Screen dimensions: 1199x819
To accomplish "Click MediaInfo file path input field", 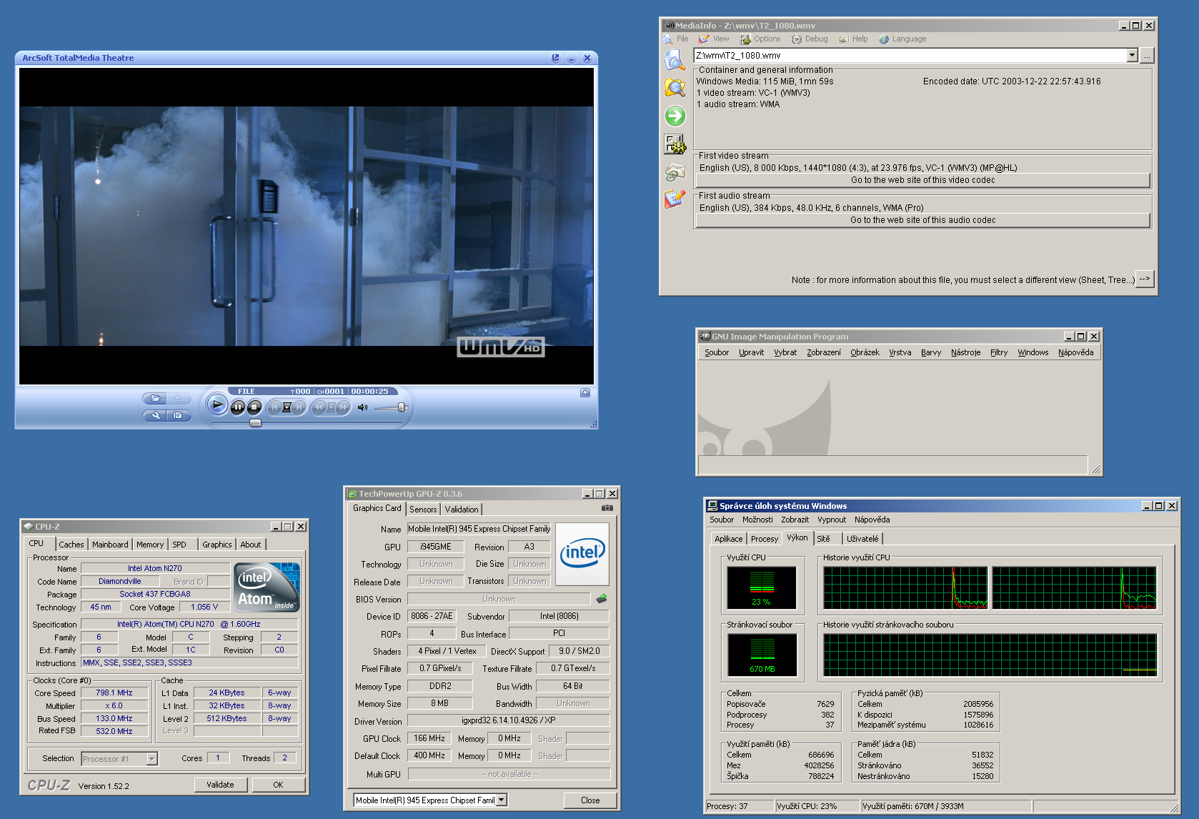I will pos(910,55).
